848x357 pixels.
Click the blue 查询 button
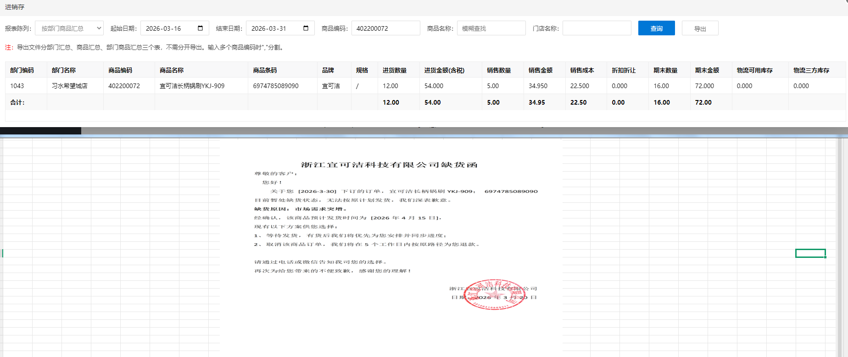[656, 28]
